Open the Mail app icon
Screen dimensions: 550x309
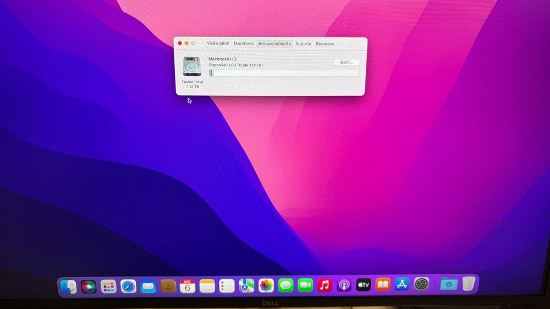[148, 286]
